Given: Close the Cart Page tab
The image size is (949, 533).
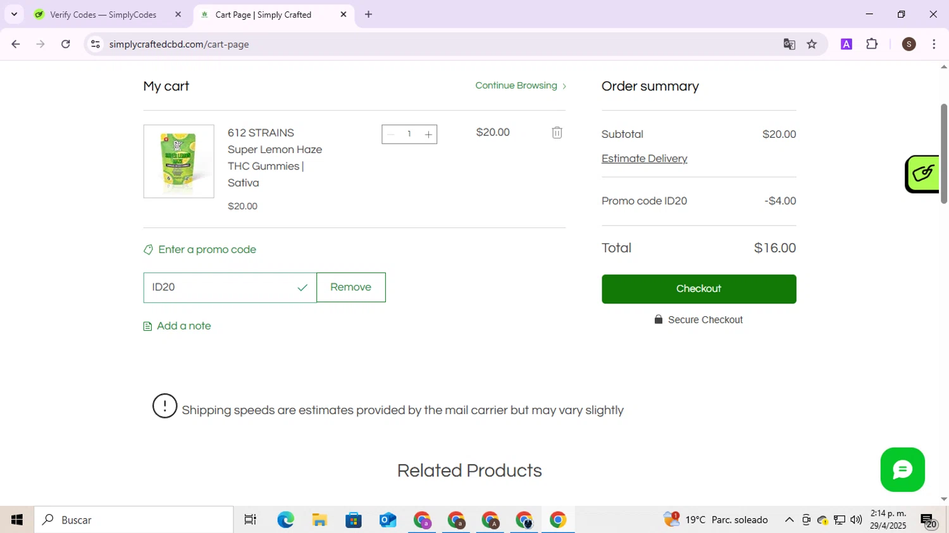Looking at the screenshot, I should tap(344, 14).
